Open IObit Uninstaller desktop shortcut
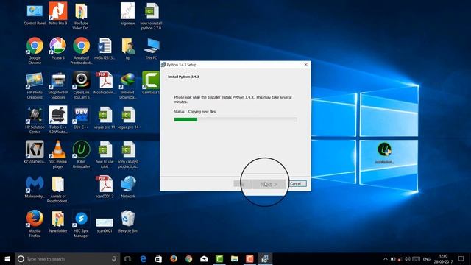 coord(81,155)
